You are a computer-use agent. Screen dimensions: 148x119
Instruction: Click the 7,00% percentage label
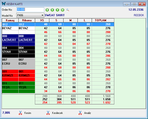(6, 112)
